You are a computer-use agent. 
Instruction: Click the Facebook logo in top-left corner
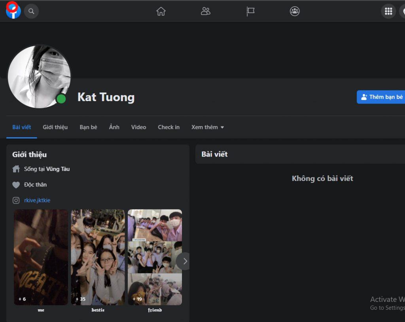click(x=13, y=11)
